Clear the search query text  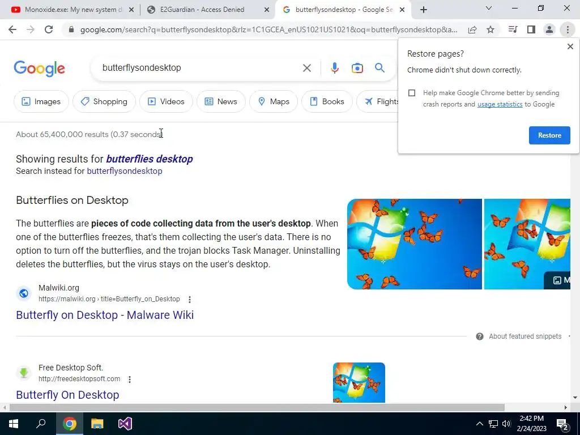(x=306, y=68)
